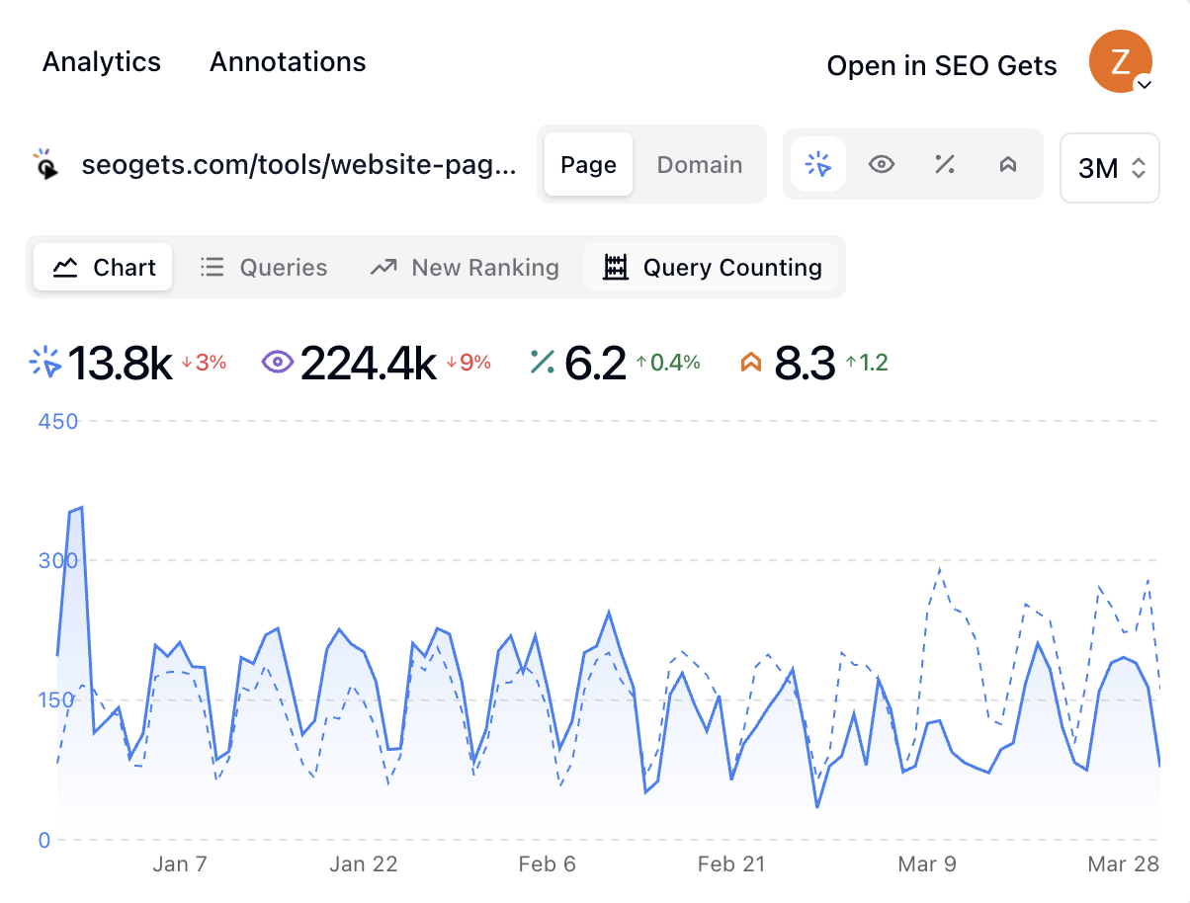Screen dimensions: 1190x903
Task: Open the Queries list view
Action: click(263, 268)
